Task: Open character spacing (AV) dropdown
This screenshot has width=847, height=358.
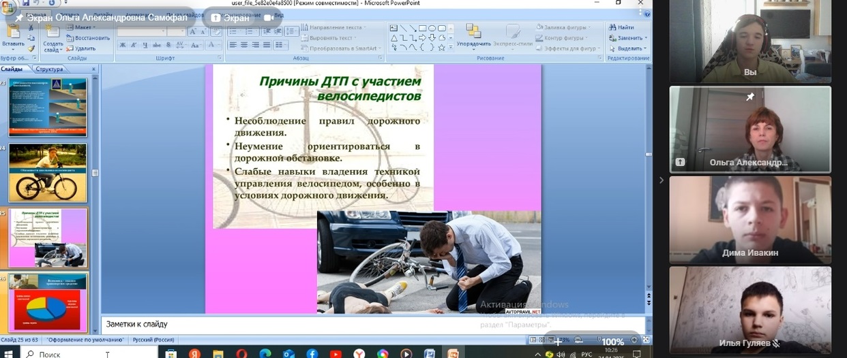Action: [180, 45]
